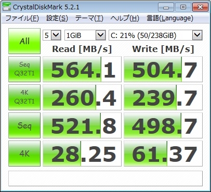The image size is (211, 192).
Task: Run the Seq benchmark button
Action: point(24,125)
